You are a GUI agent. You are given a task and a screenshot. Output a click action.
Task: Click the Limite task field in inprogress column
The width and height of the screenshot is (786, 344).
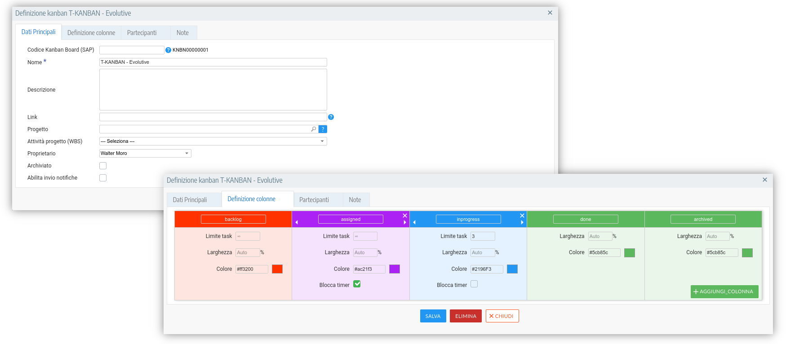click(x=482, y=236)
